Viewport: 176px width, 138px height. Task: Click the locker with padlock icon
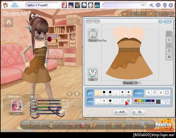(x=144, y=125)
